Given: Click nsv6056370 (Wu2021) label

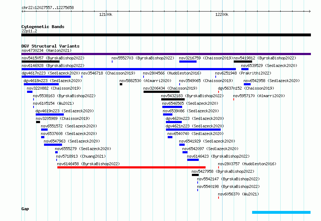Looking at the screenshot, I should coord(238,194).
